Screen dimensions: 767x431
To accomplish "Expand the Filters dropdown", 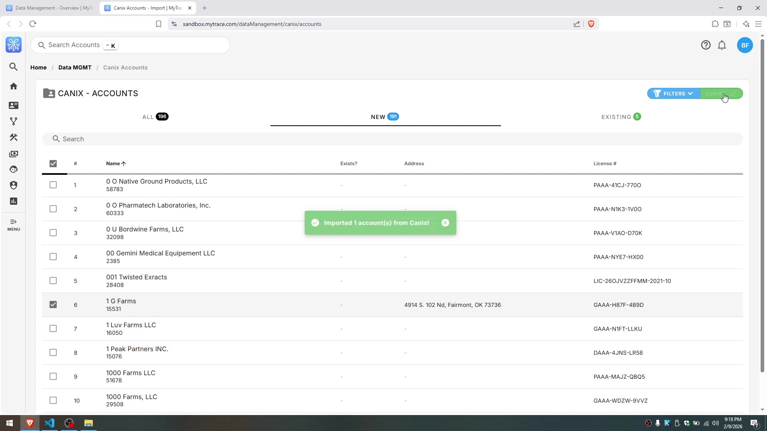I will coord(674,93).
